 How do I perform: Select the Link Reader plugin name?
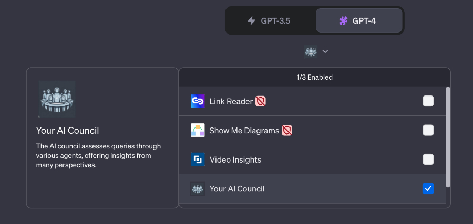[x=231, y=101]
